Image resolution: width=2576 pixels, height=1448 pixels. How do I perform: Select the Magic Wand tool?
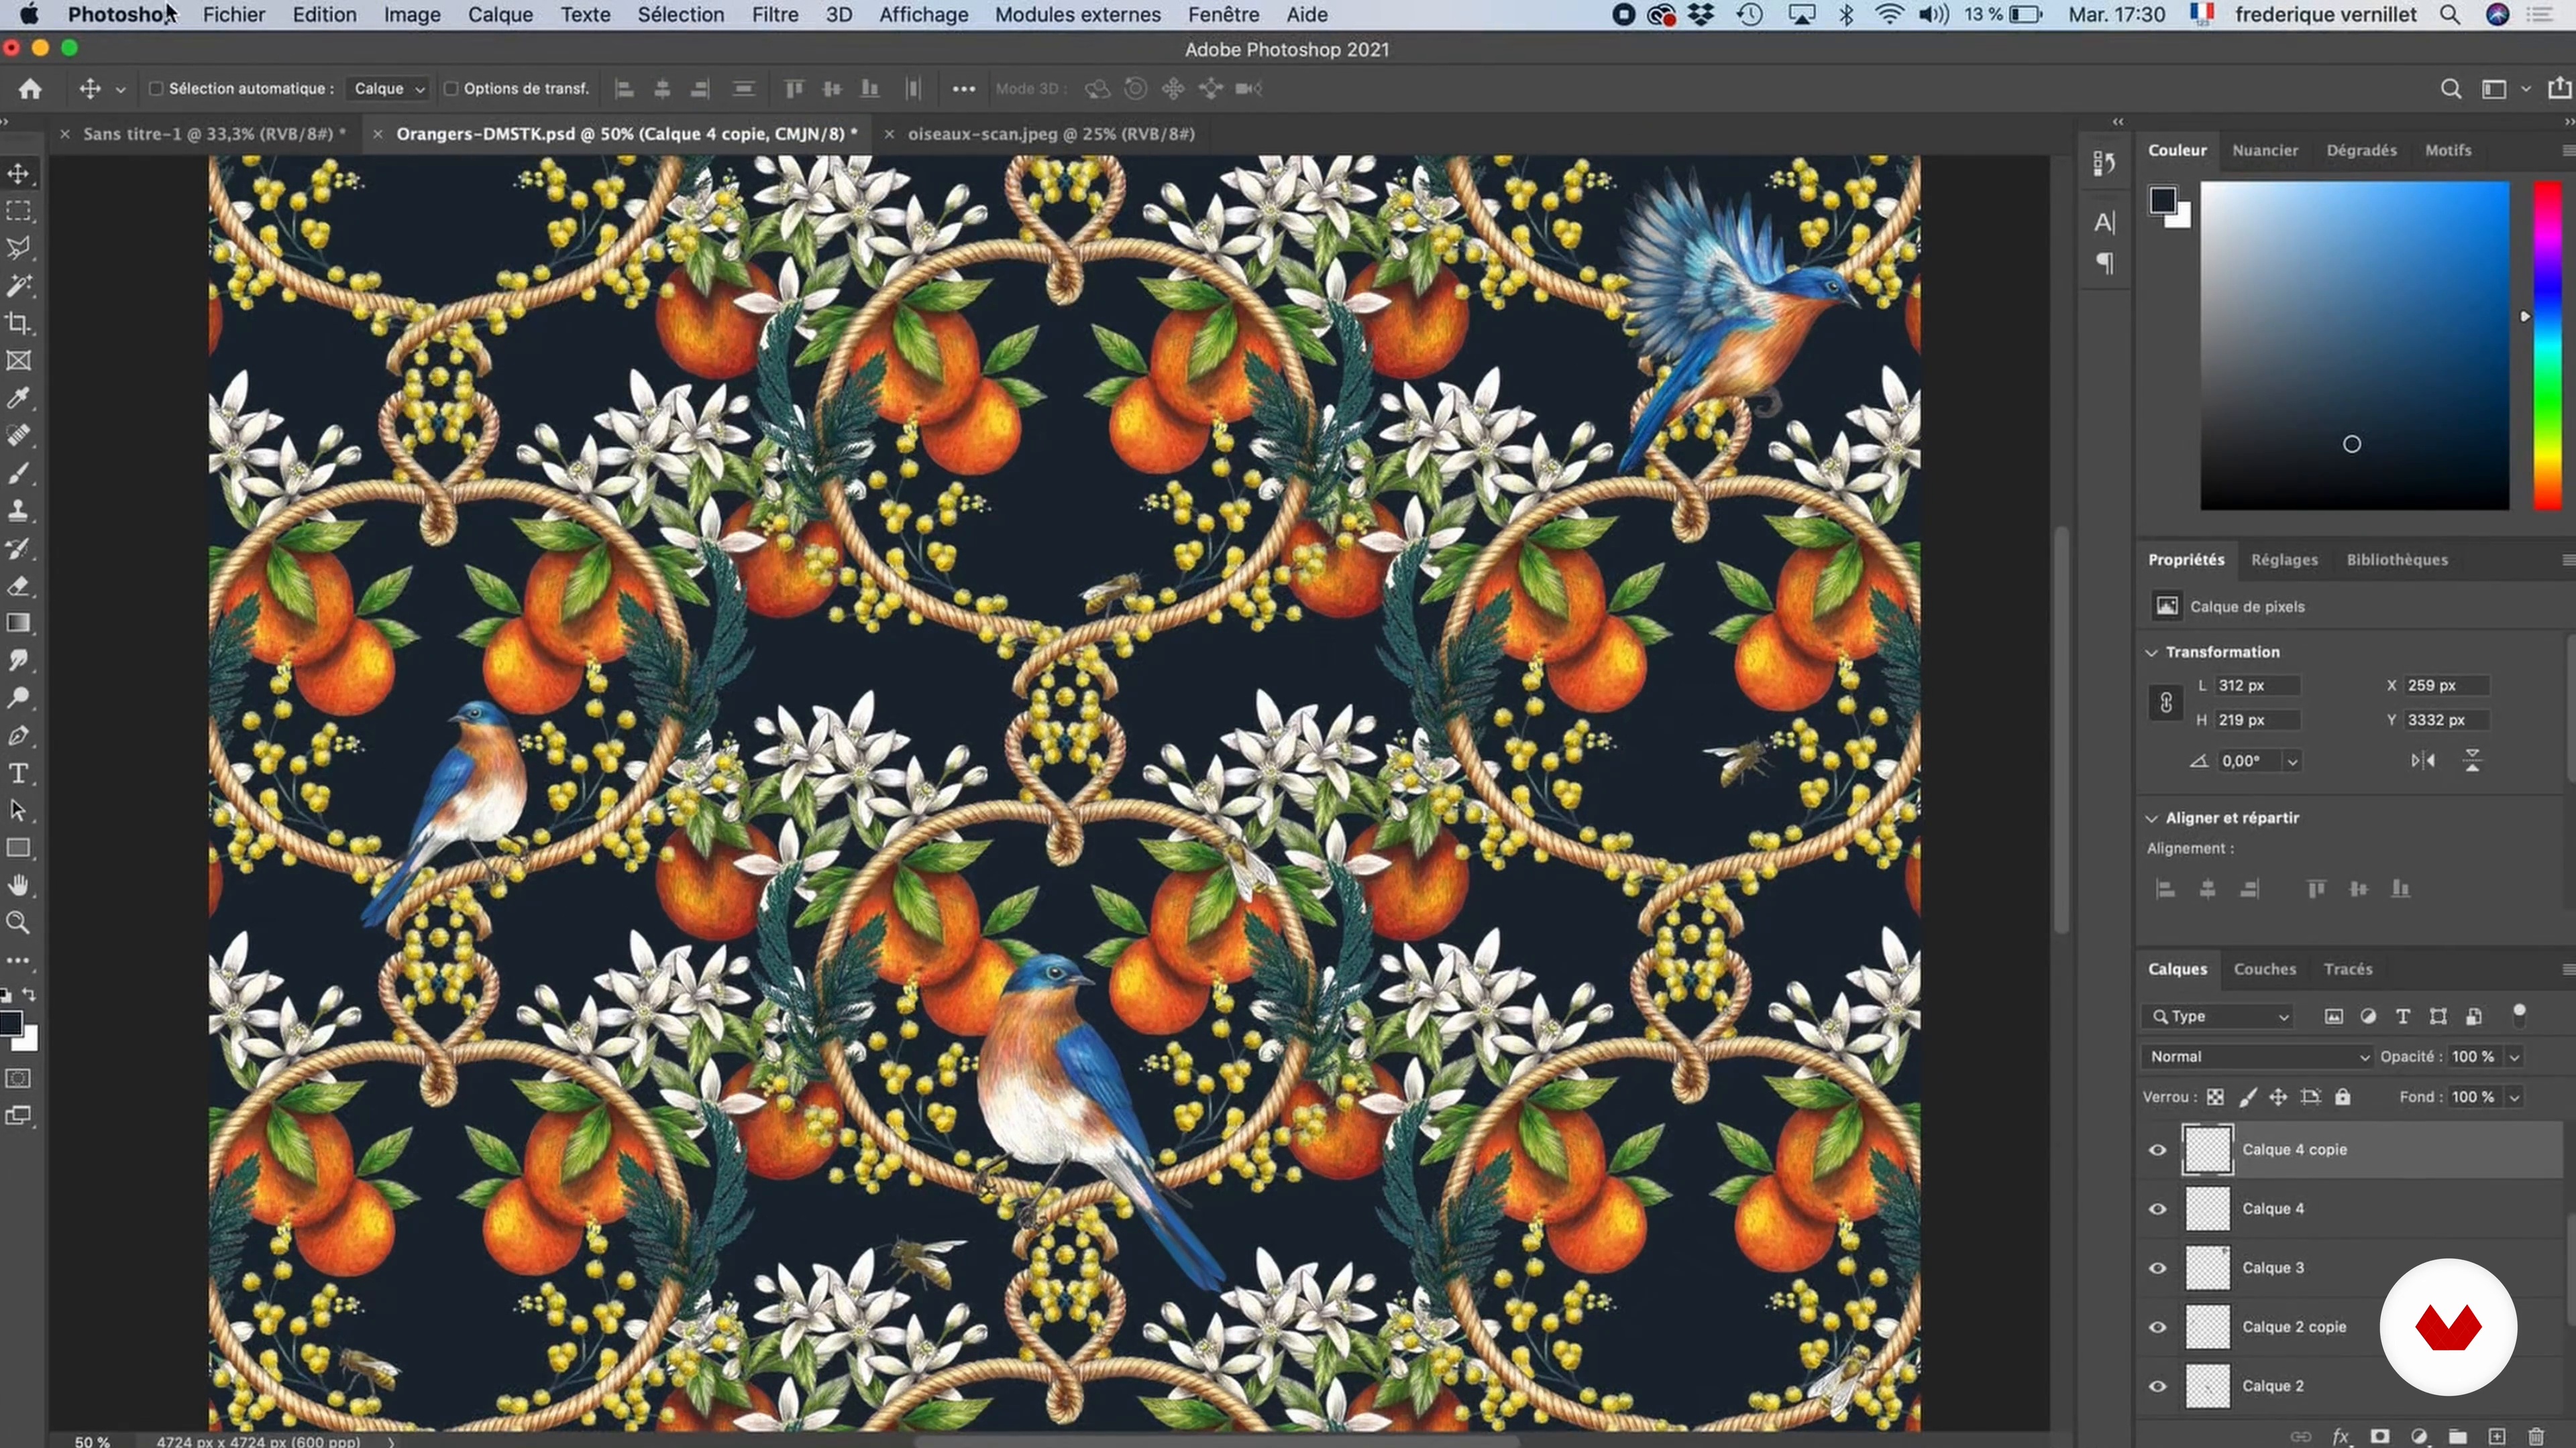18,286
